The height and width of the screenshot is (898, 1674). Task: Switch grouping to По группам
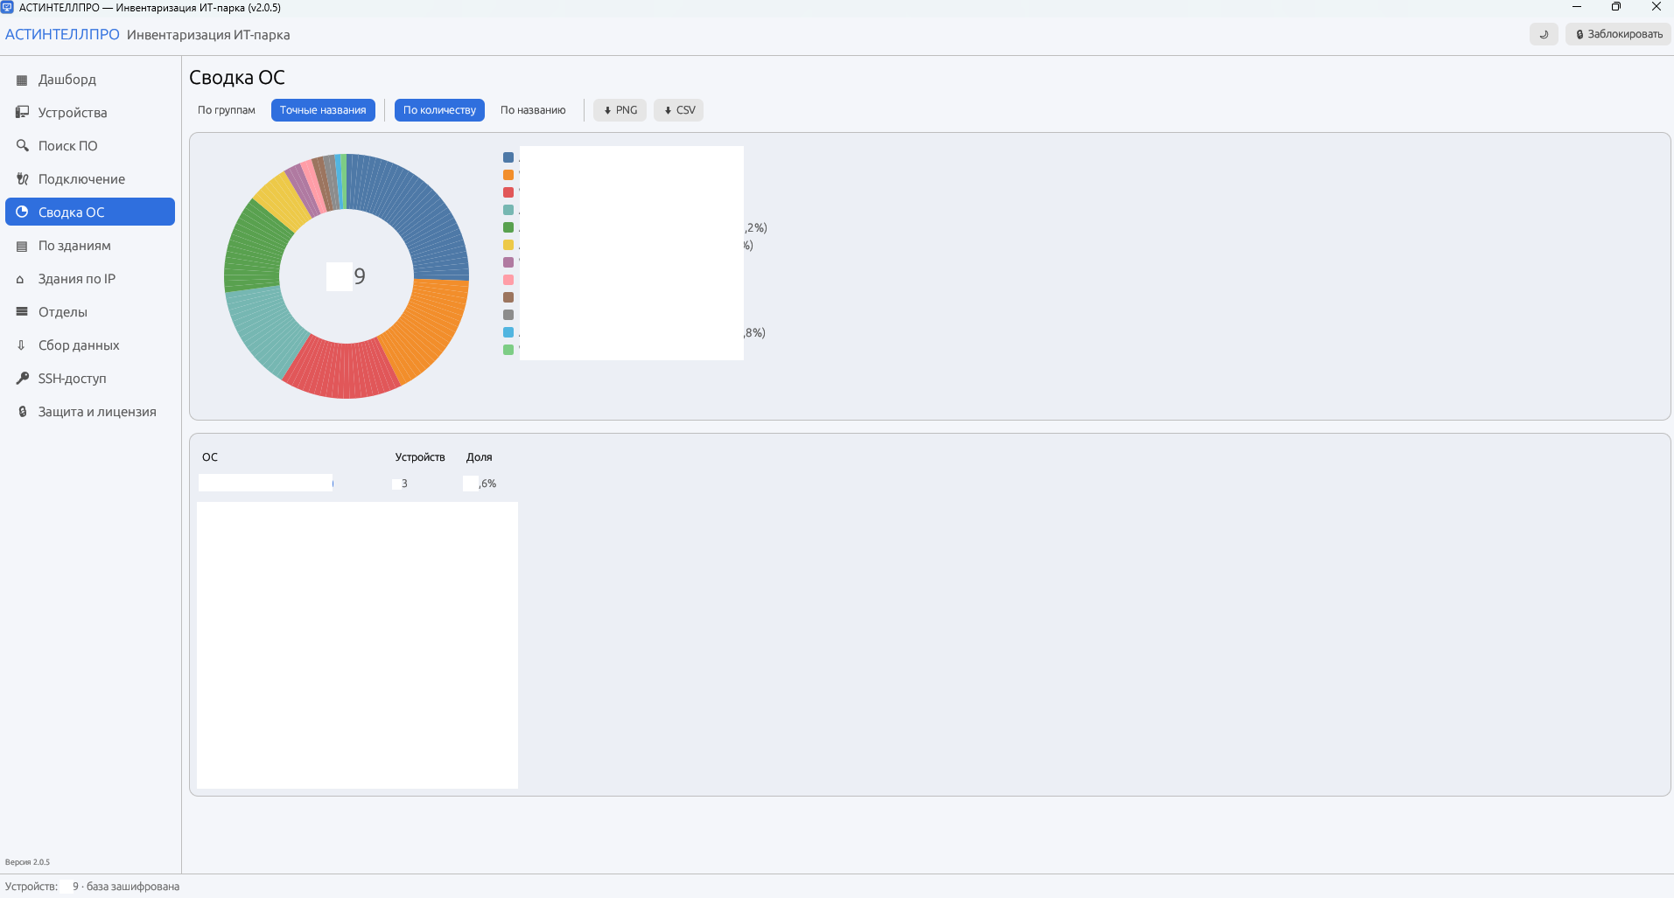click(x=227, y=110)
